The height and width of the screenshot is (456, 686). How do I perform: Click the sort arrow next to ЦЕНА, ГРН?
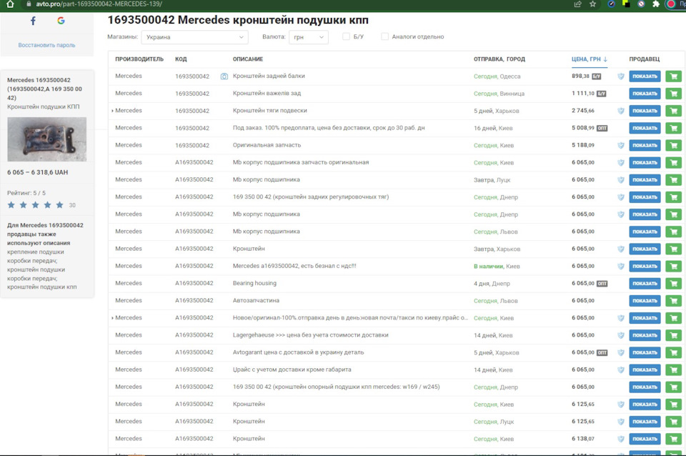pos(605,59)
